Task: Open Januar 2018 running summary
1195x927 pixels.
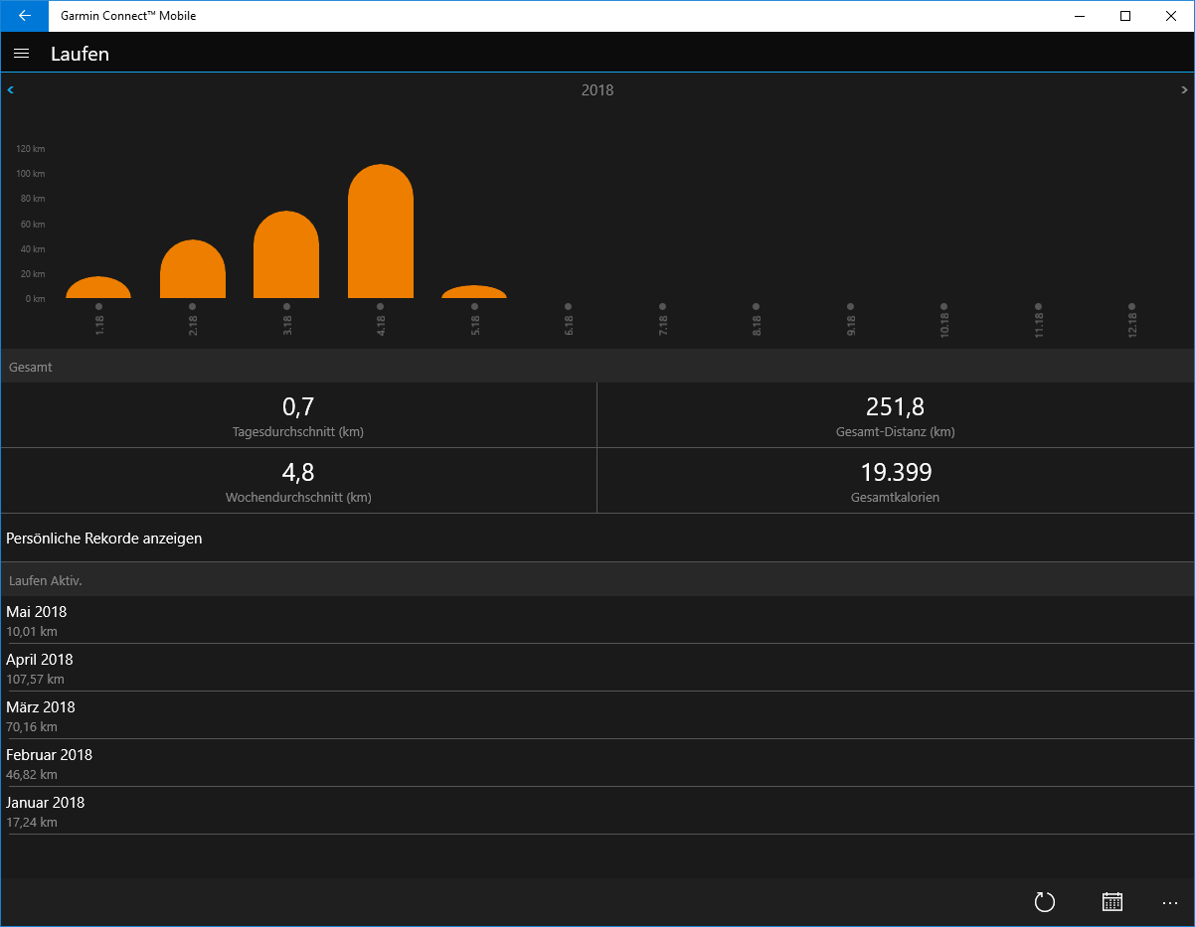Action: tap(46, 811)
